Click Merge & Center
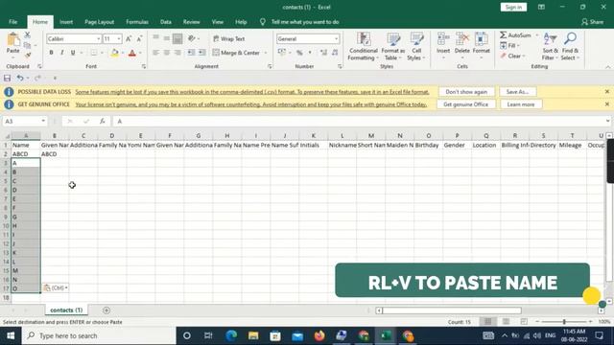The width and height of the screenshot is (614, 345). (x=237, y=53)
